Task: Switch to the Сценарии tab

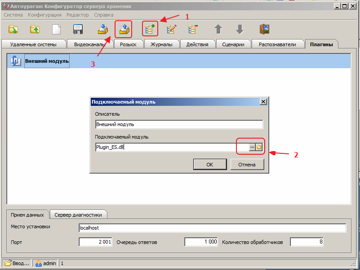Action: [x=233, y=44]
